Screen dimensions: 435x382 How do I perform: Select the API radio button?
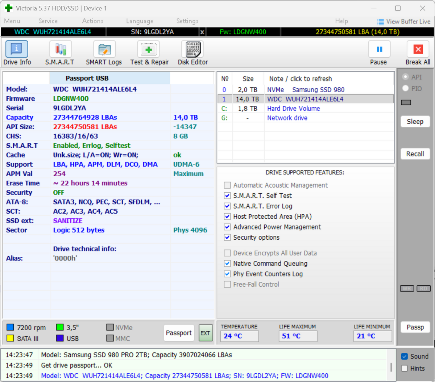pyautogui.click(x=406, y=77)
